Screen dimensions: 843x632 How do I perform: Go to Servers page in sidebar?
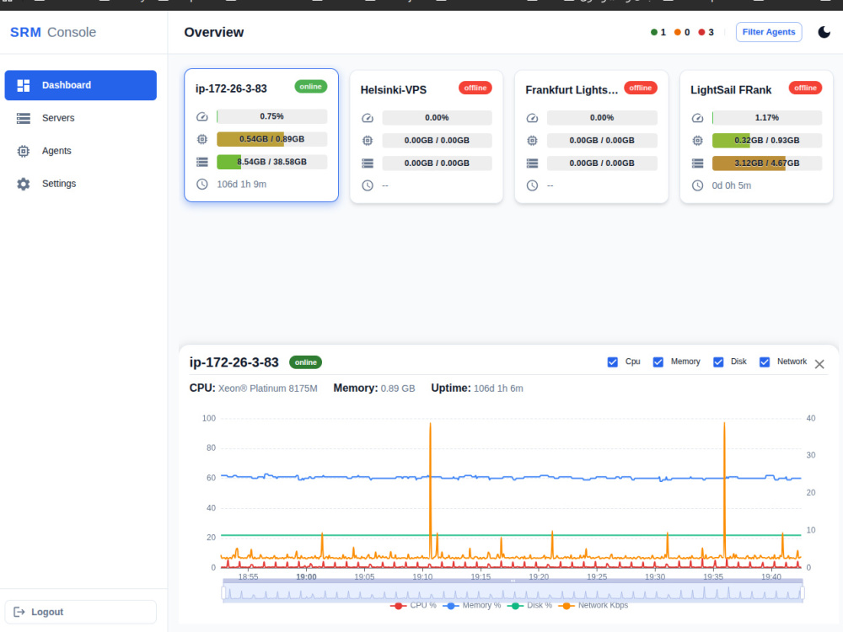(x=81, y=118)
